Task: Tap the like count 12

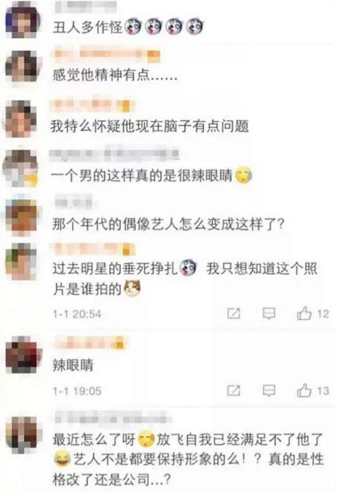Action: (323, 314)
